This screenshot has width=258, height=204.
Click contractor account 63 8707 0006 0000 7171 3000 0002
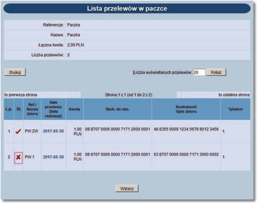coord(186,154)
